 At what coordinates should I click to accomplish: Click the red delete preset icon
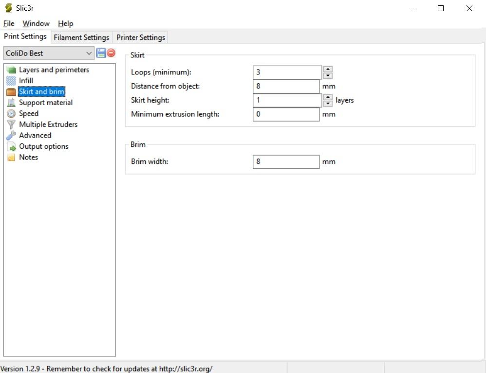click(111, 53)
